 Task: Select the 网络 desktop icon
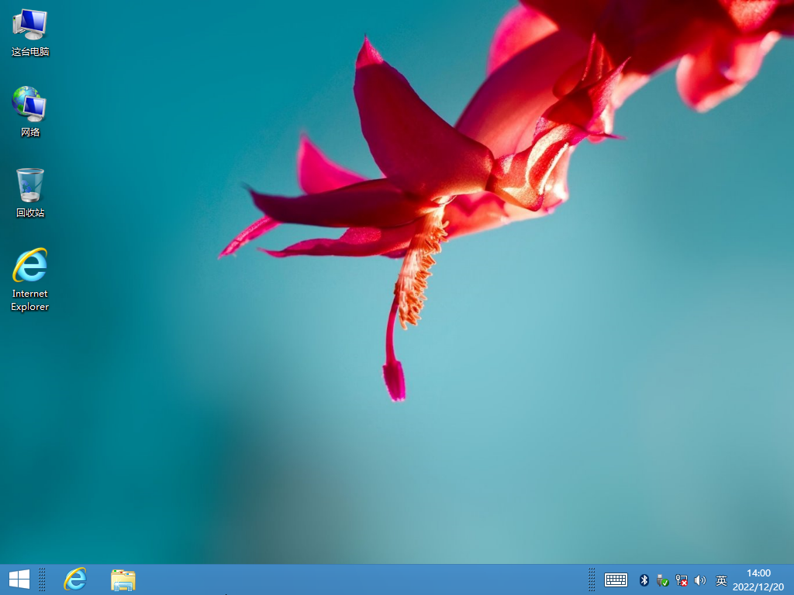click(29, 108)
